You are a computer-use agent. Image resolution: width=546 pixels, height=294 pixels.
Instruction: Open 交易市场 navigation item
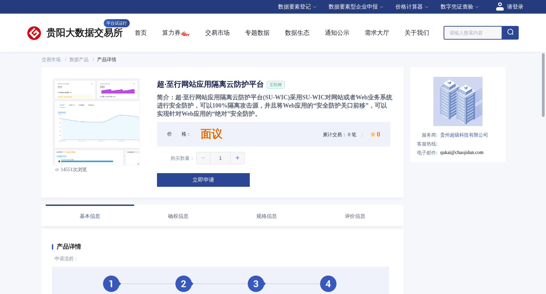point(217,33)
